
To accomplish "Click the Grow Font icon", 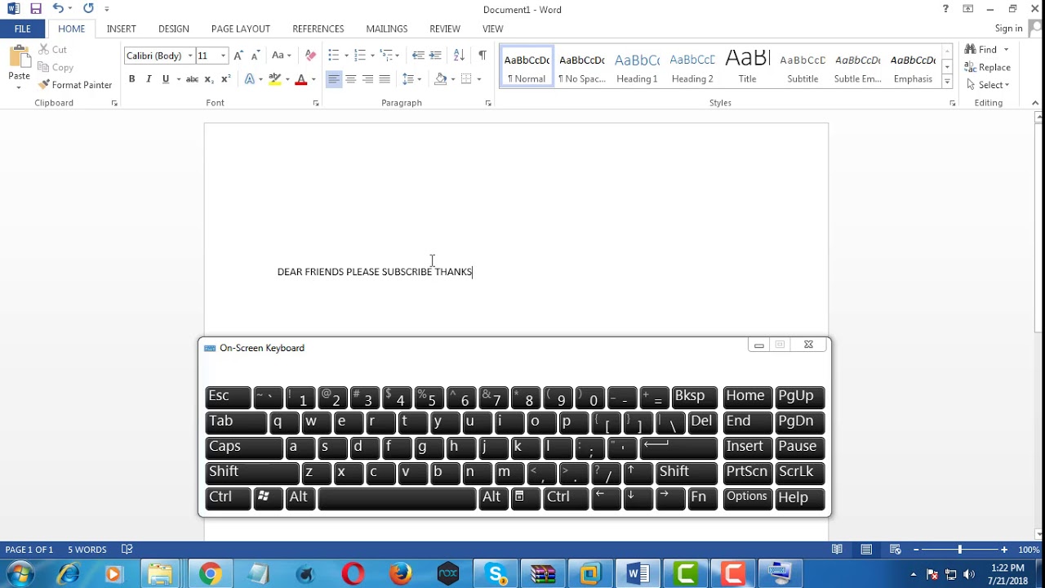I will click(238, 56).
